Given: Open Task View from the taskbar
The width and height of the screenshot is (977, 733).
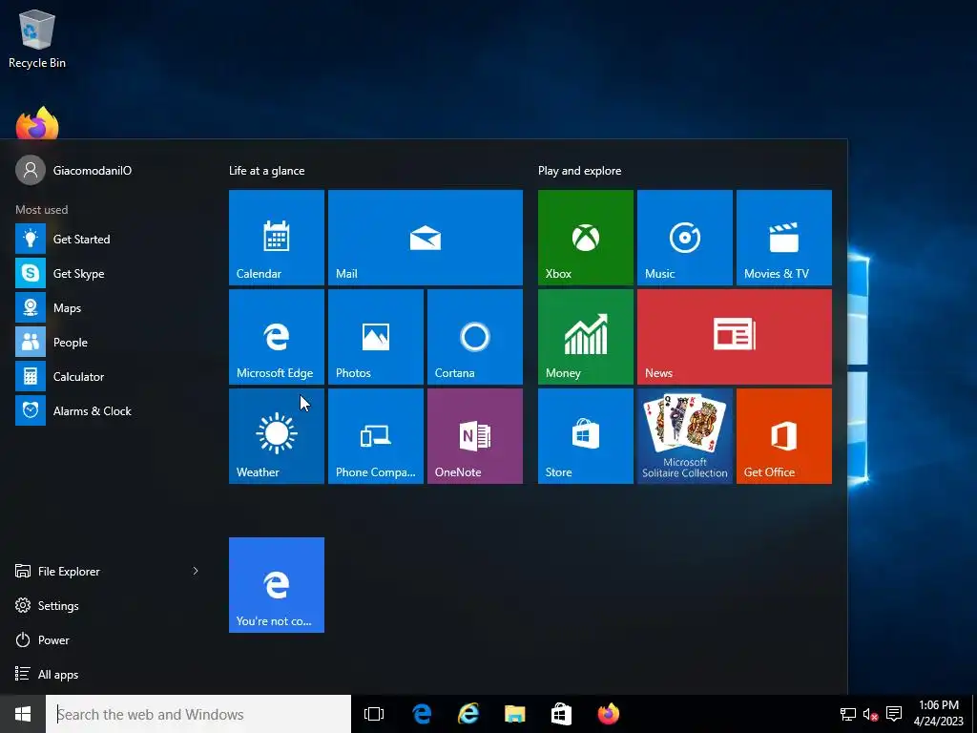Looking at the screenshot, I should point(374,714).
